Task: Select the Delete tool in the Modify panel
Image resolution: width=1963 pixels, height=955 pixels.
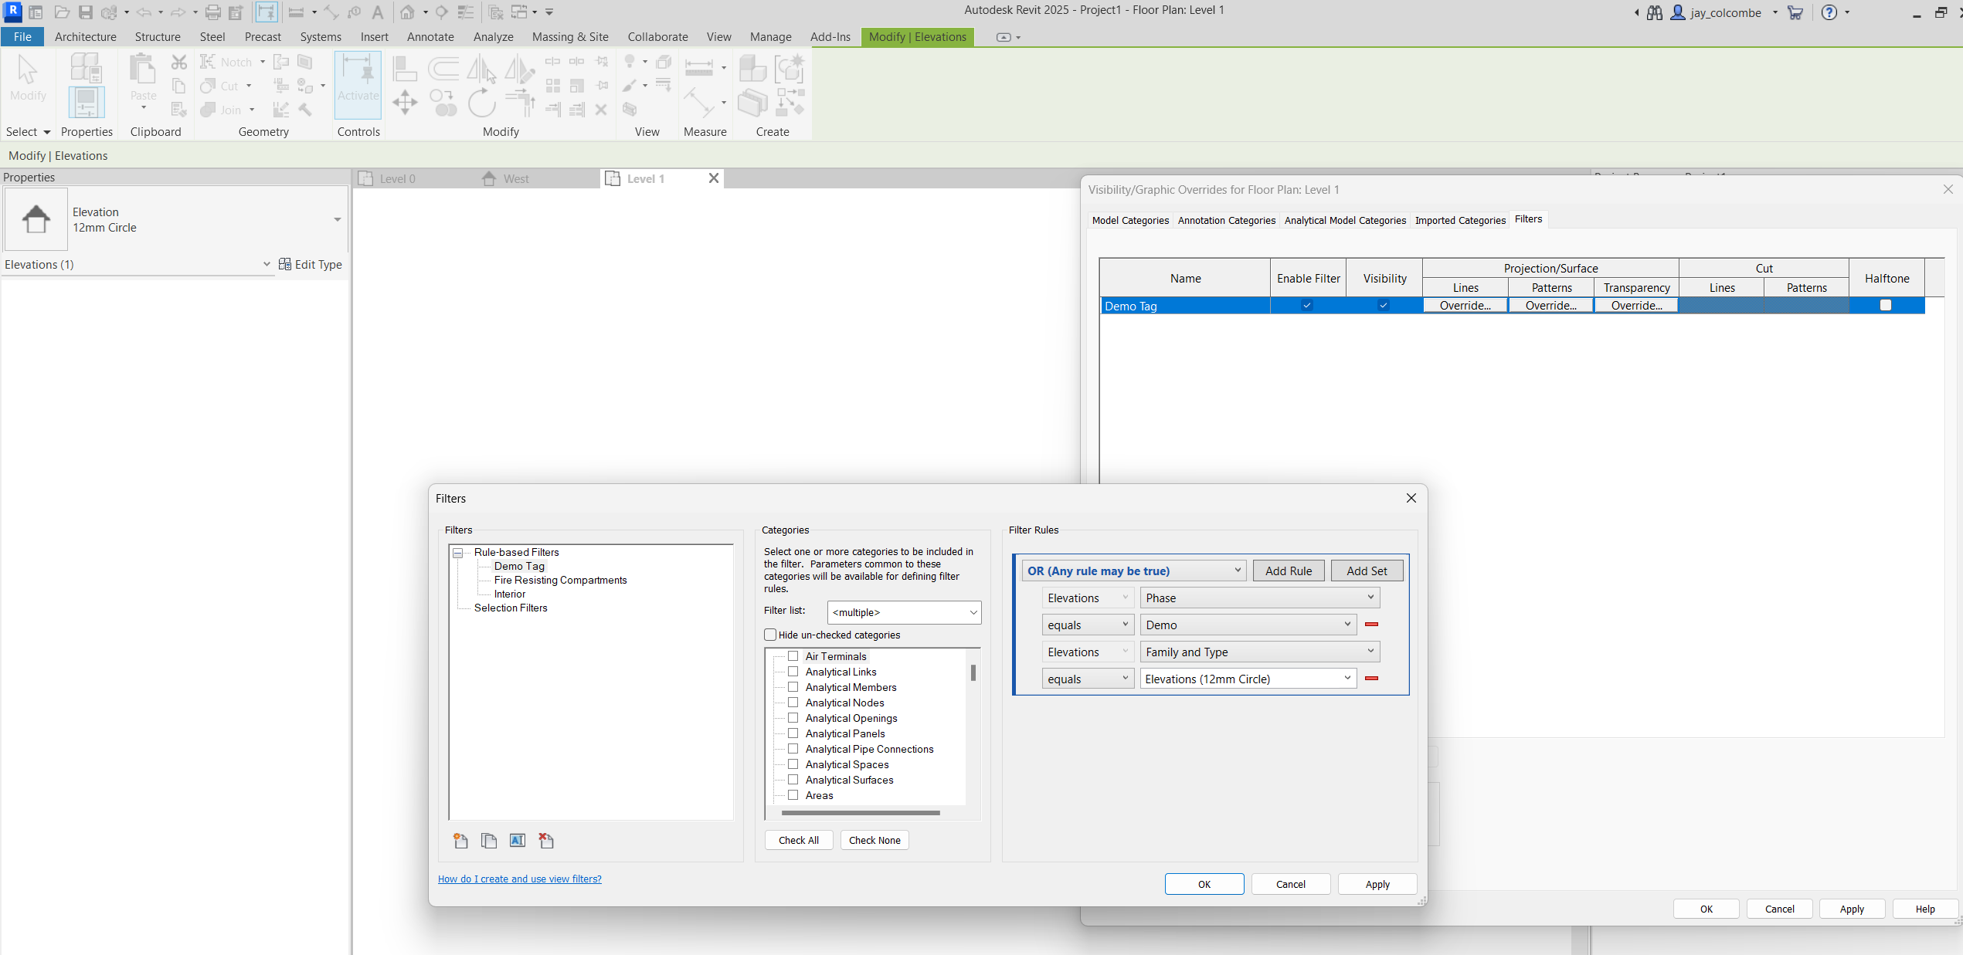Action: (x=602, y=110)
